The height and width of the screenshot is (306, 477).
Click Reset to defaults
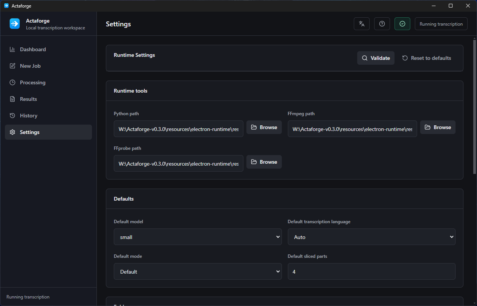427,58
